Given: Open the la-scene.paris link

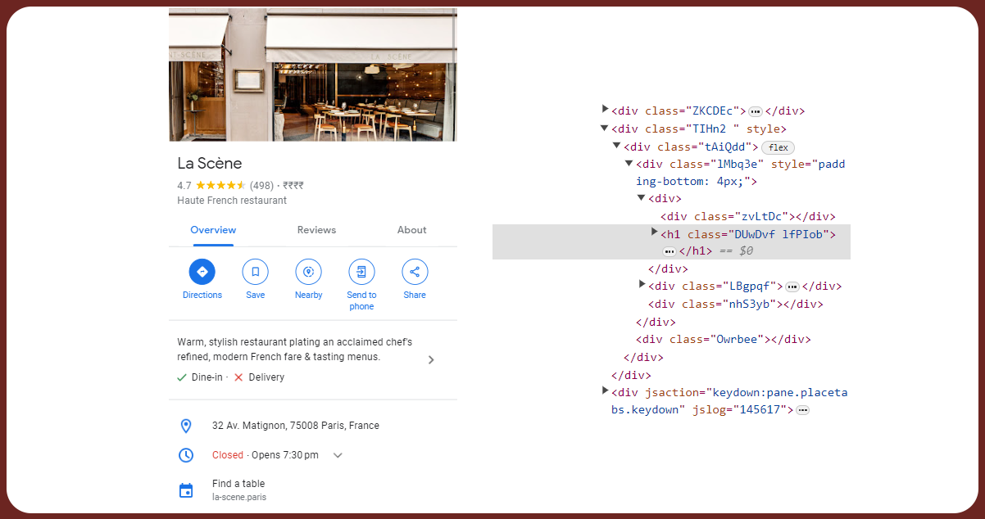Looking at the screenshot, I should 238,497.
